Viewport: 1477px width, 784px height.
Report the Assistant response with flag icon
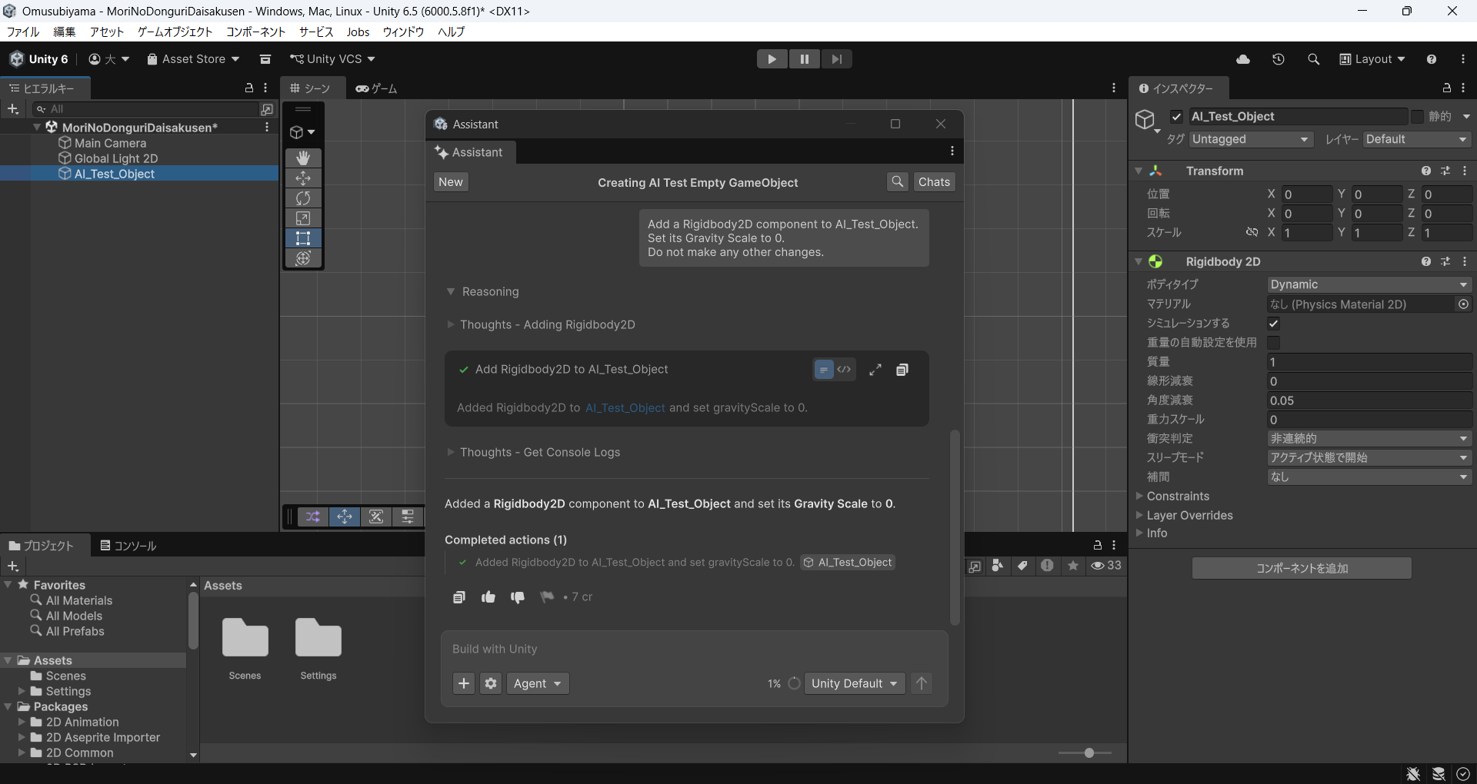[547, 597]
